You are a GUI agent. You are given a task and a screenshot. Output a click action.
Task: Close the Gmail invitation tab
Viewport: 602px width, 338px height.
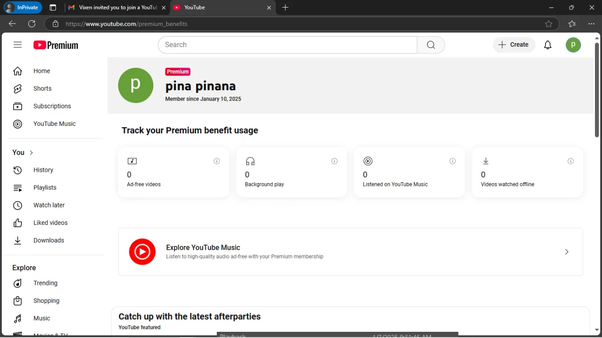pos(164,8)
